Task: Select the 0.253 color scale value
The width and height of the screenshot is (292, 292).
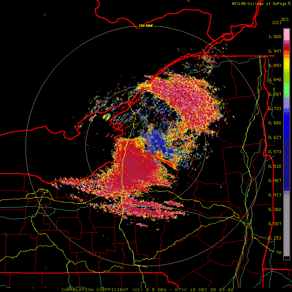Action: point(275,238)
